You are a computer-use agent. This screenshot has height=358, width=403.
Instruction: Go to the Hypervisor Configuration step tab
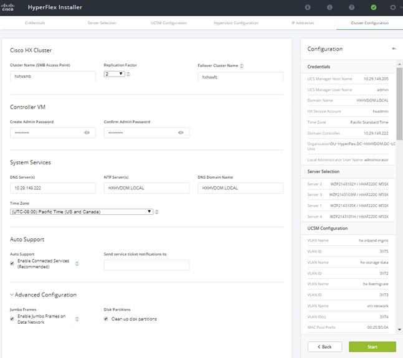(x=236, y=23)
